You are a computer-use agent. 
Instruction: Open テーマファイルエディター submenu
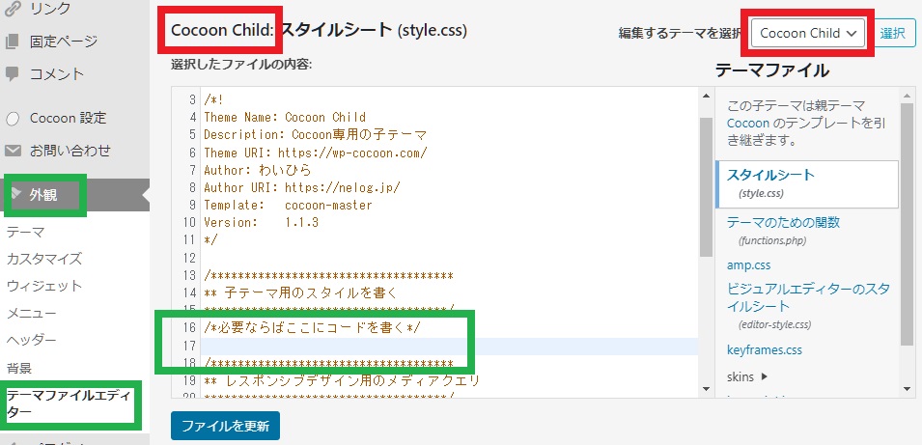[70, 403]
